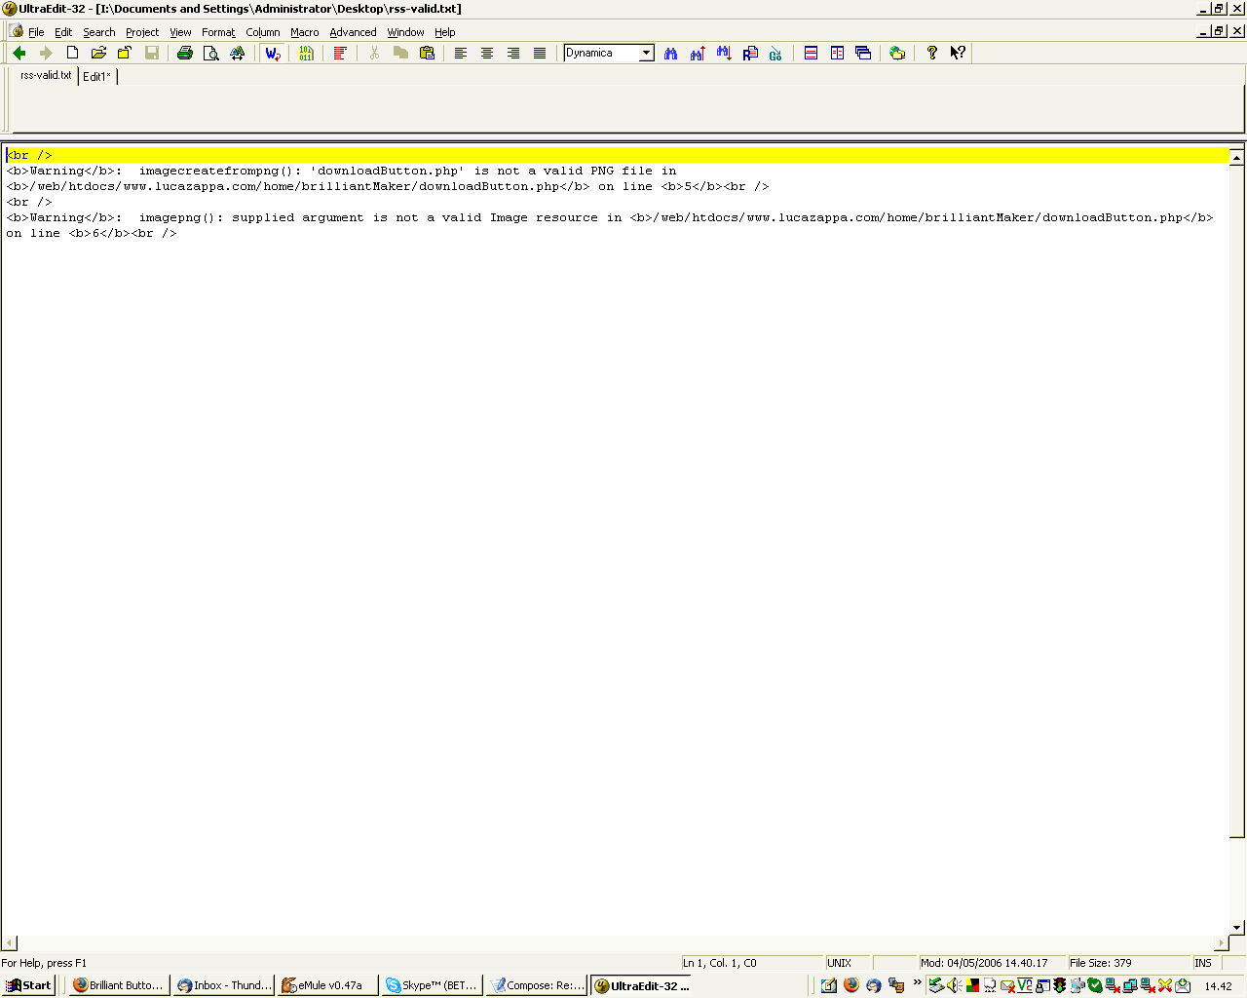
Task: Toggle Hex edit mode button
Action: [x=306, y=54]
